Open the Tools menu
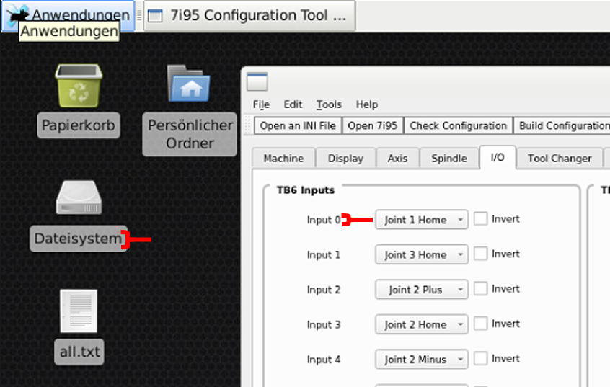The height and width of the screenshot is (387, 610). tap(329, 104)
